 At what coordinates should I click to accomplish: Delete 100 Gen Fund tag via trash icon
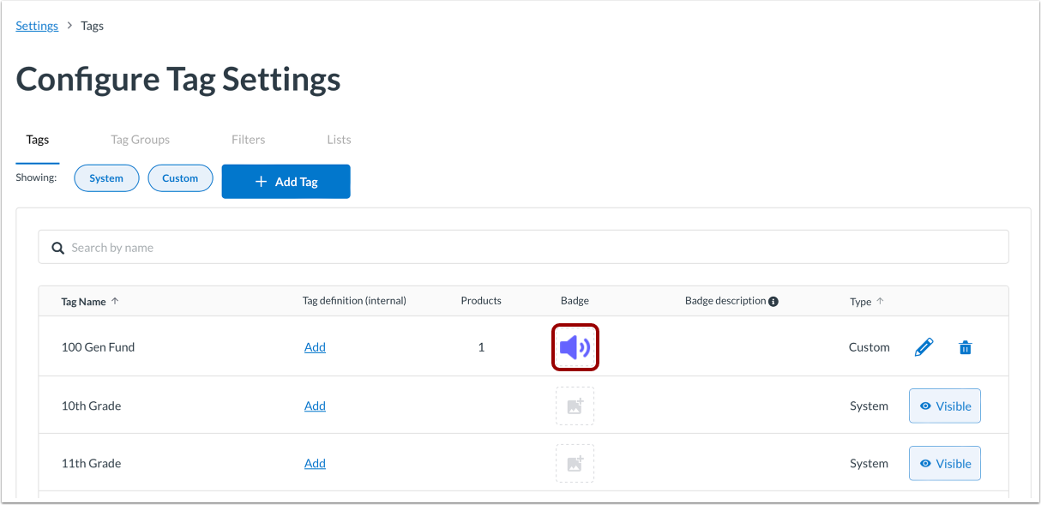(x=966, y=347)
